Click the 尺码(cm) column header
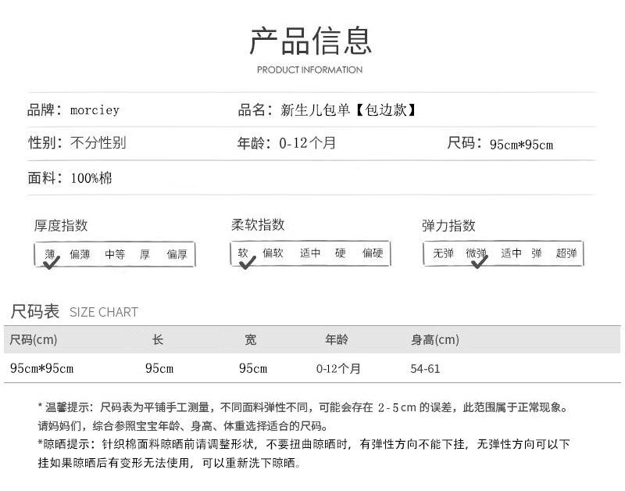 coord(34,339)
